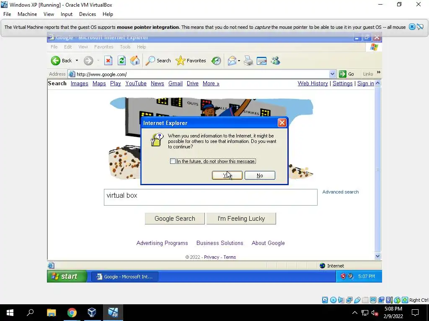Open the Advanced search link
Screen dimensions: 429x321
[340, 192]
